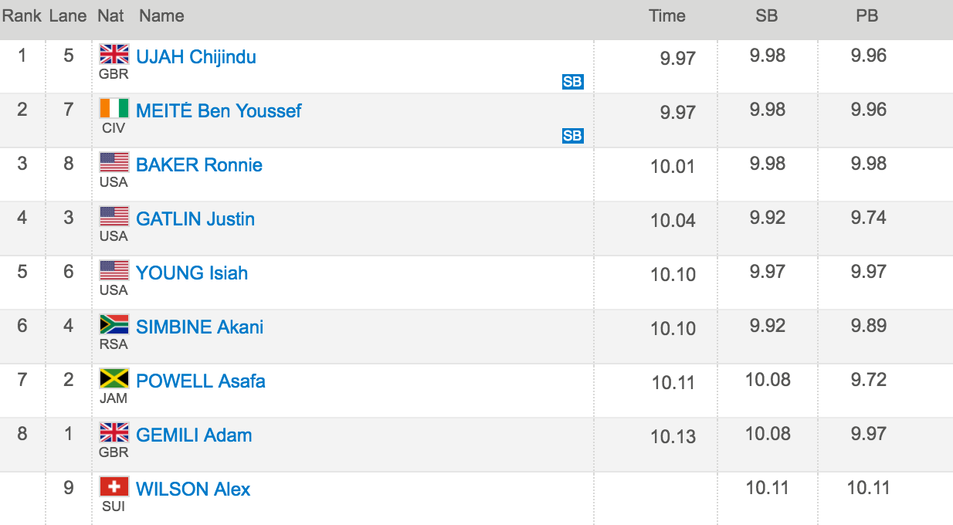The width and height of the screenshot is (953, 525).
Task: Open GATLIN Justin athlete link
Action: click(195, 218)
